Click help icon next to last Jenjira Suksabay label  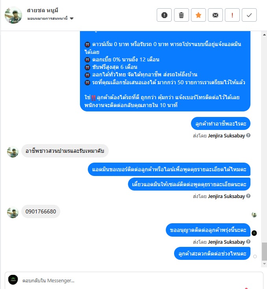[248, 242]
